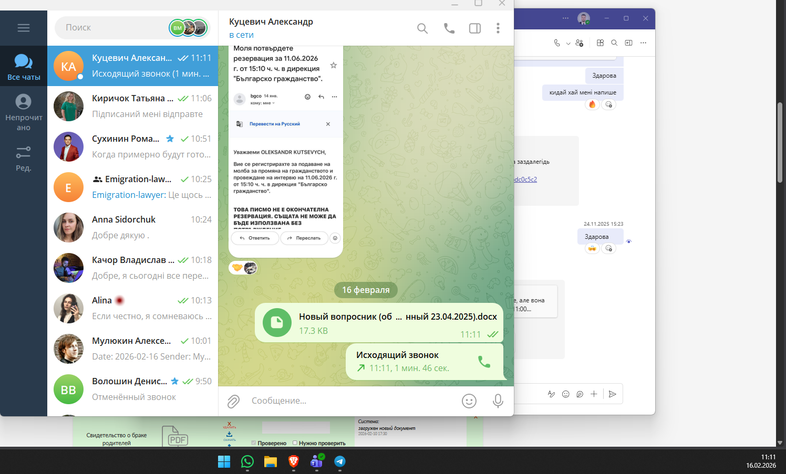Image resolution: width=786 pixels, height=474 pixels.
Task: Open chat with Волошин Денис
Action: point(132,389)
